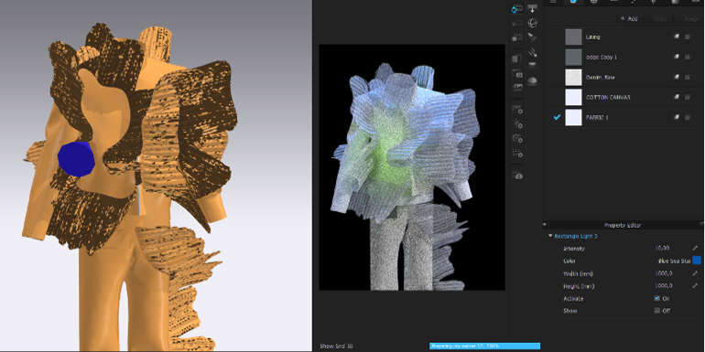Select the dome light icon
Image resolution: width=705 pixels, height=352 pixels.
532,80
